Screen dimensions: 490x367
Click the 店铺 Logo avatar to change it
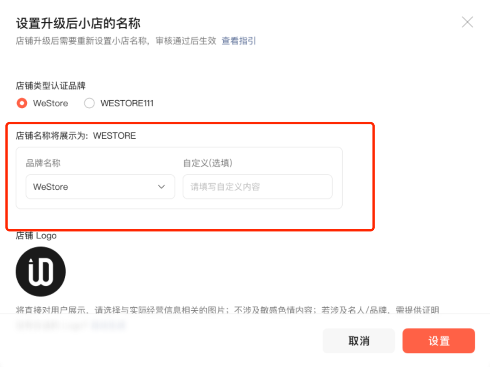(40, 271)
